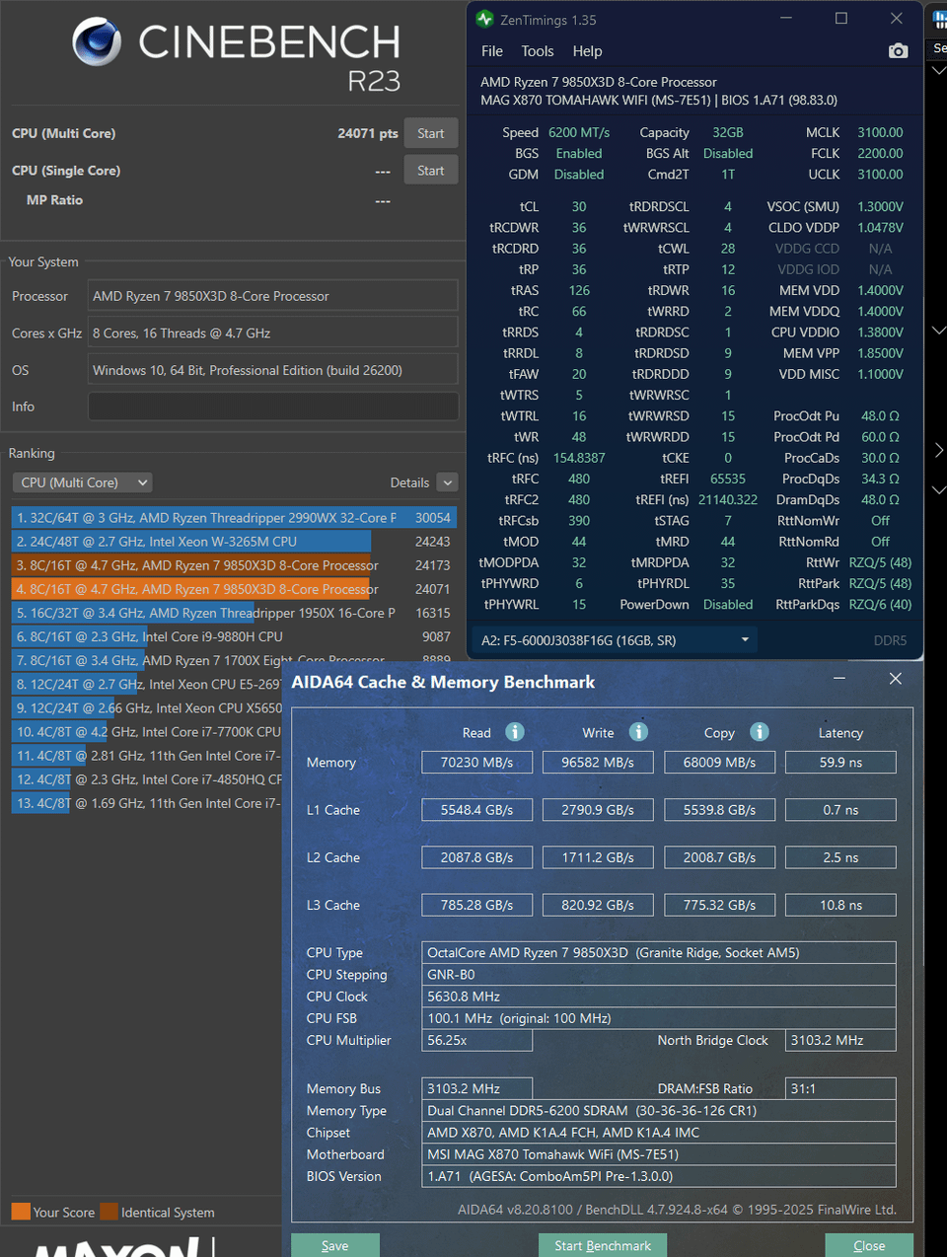Open the Help menu in ZenTimings
947x1257 pixels.
(587, 51)
